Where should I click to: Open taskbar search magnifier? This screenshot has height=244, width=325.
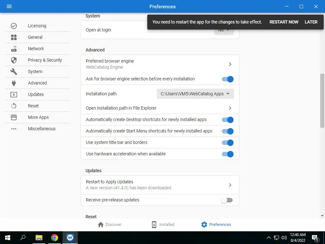click(23, 238)
